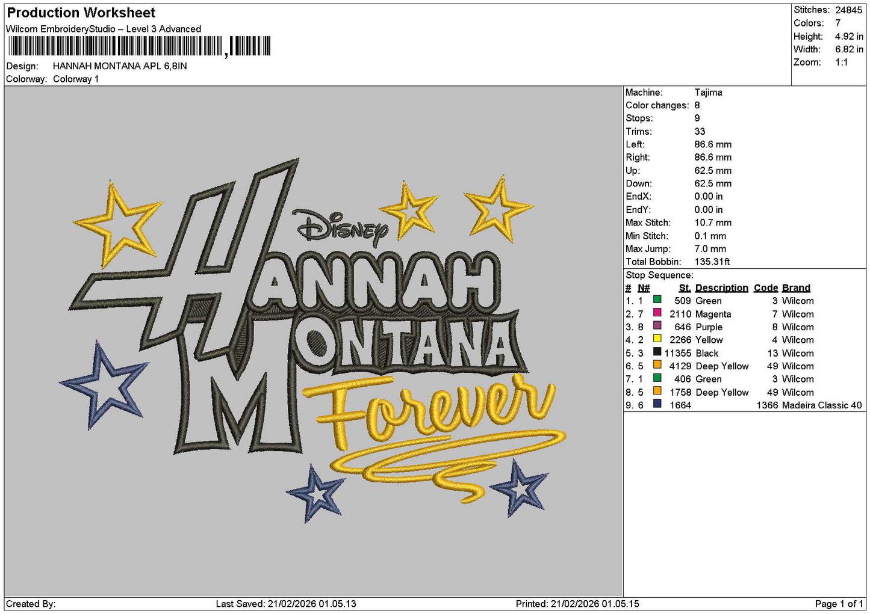This screenshot has width=870, height=614.
Task: Click the 'Code' column header
Action: pyautogui.click(x=766, y=288)
